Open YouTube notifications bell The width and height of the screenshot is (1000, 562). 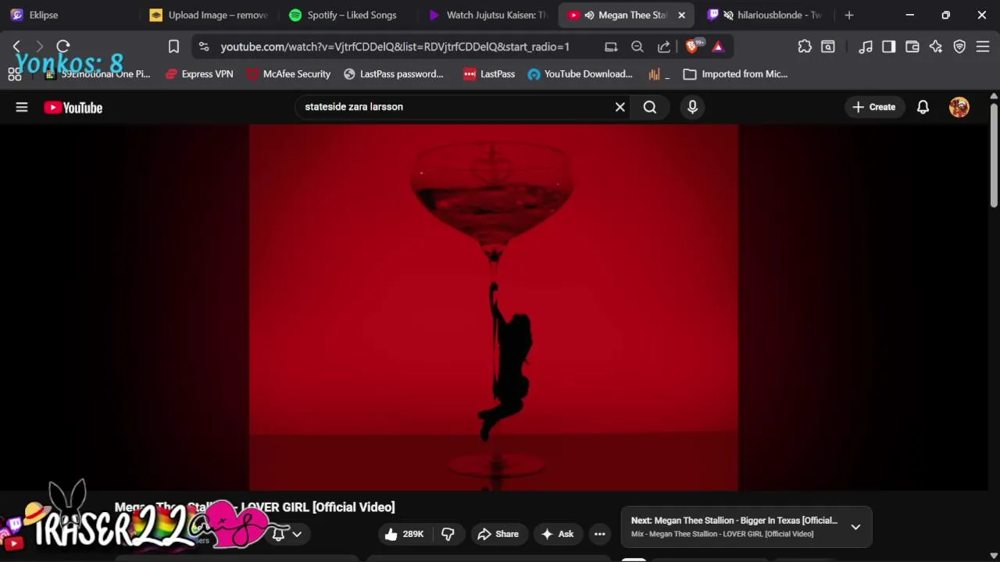(923, 107)
